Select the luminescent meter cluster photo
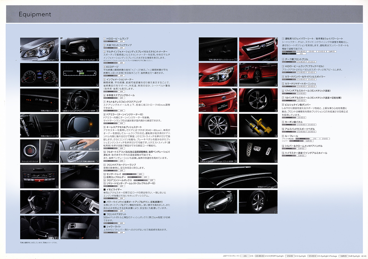 [39, 75]
